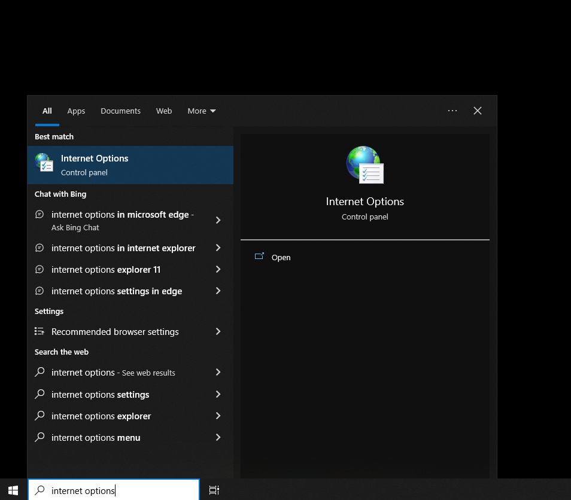Click the Recommended browser settings list icon

[x=40, y=331]
